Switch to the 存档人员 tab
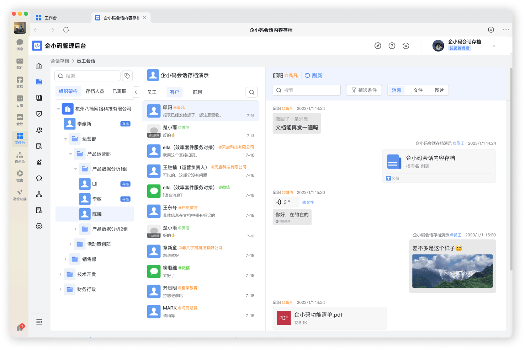The image size is (525, 350). coord(95,91)
